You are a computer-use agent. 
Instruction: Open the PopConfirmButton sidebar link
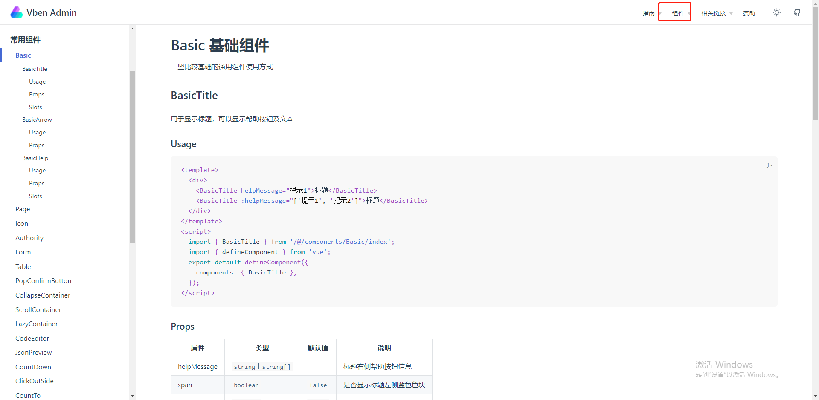(x=43, y=281)
